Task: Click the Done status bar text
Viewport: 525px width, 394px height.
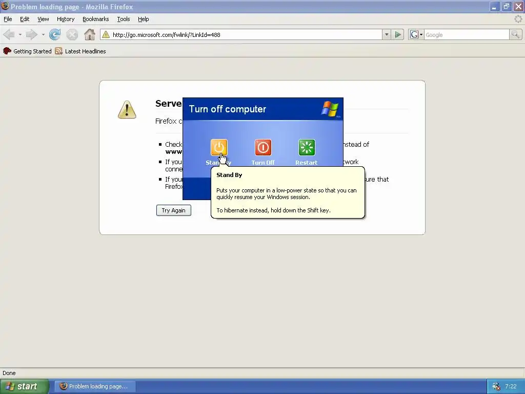Action: 9,373
